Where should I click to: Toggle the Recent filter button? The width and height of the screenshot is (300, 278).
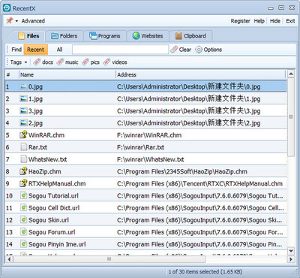coord(35,50)
